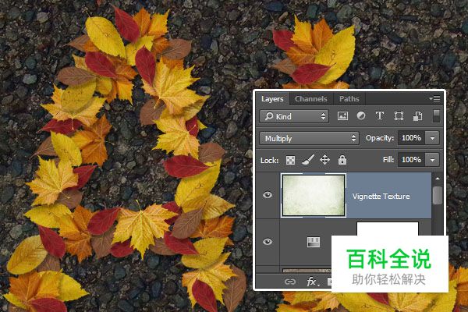
Task: Click gradient map adjustment layer icon
Action: click(314, 242)
